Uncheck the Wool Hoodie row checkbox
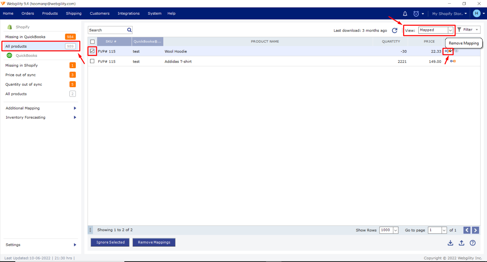The width and height of the screenshot is (487, 262). [92, 51]
